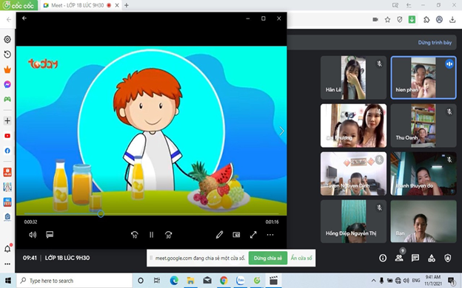The width and height of the screenshot is (462, 288).
Task: Click muted mic icon on Thu Oanh tile
Action: click(x=449, y=112)
